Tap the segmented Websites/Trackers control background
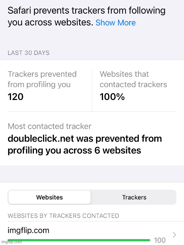184x245 pixels. tap(92, 197)
